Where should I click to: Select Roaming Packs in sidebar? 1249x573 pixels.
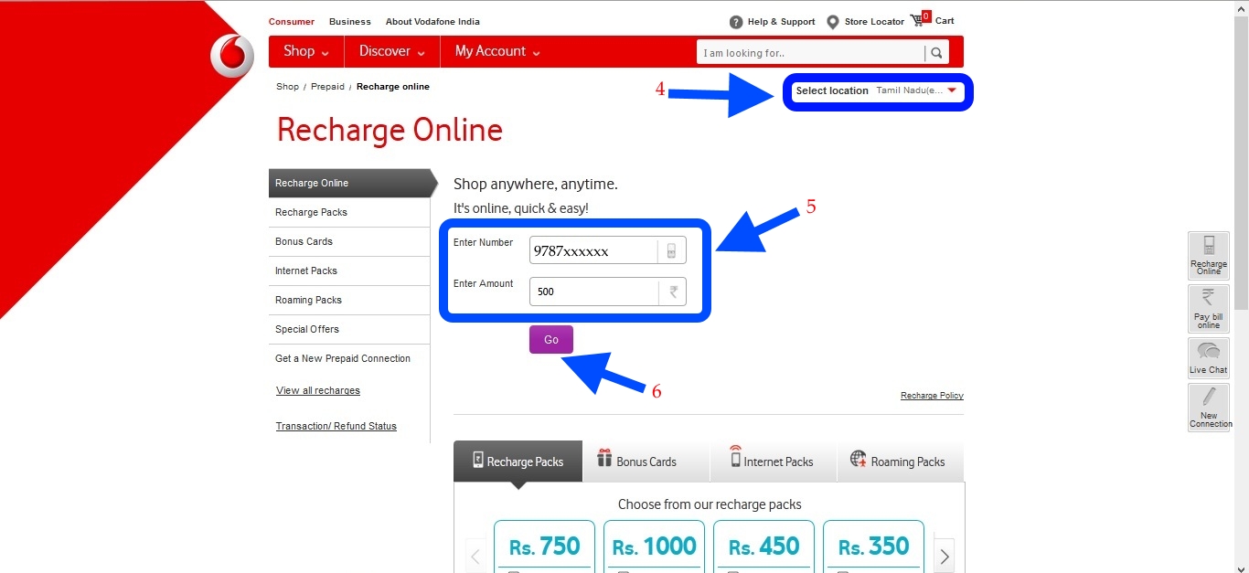(x=349, y=300)
